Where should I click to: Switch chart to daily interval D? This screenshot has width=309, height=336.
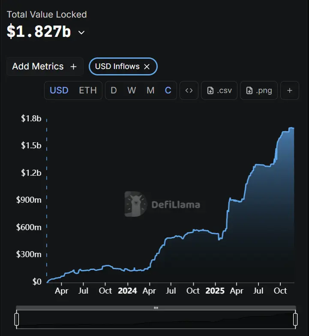[x=114, y=90]
